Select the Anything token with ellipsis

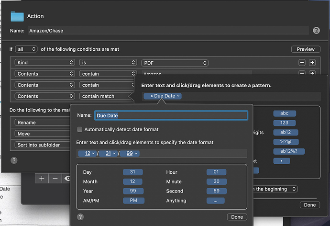coord(216,201)
